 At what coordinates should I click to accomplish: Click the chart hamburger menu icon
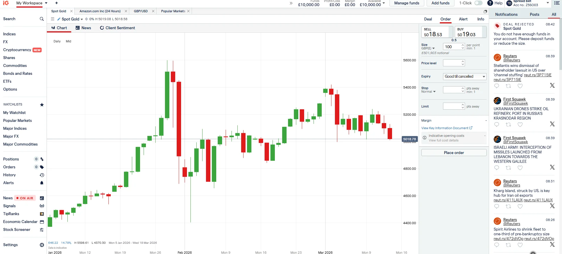click(x=53, y=19)
